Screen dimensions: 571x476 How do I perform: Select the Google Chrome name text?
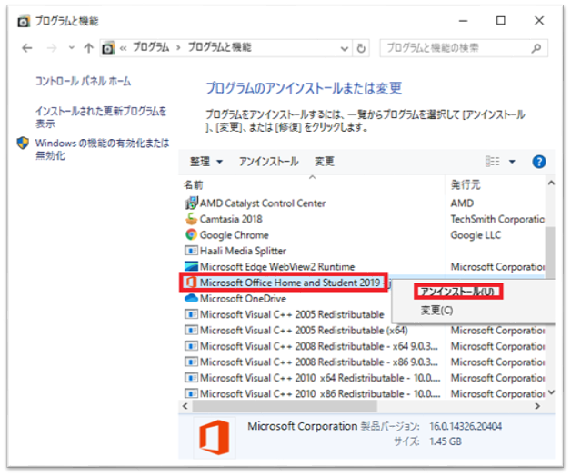(235, 235)
